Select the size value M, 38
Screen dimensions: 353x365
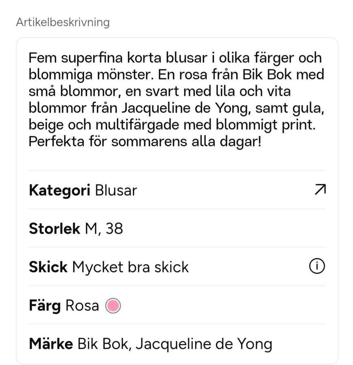(x=103, y=229)
